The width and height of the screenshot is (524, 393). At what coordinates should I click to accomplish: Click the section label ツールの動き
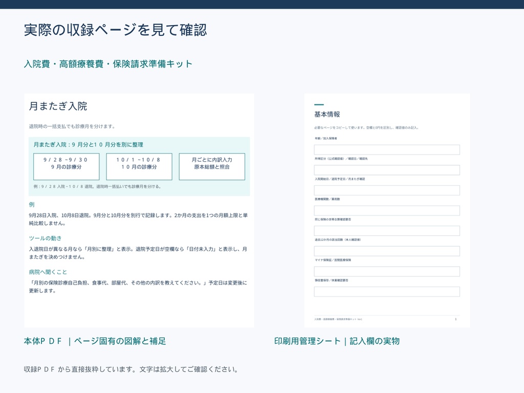45,238
